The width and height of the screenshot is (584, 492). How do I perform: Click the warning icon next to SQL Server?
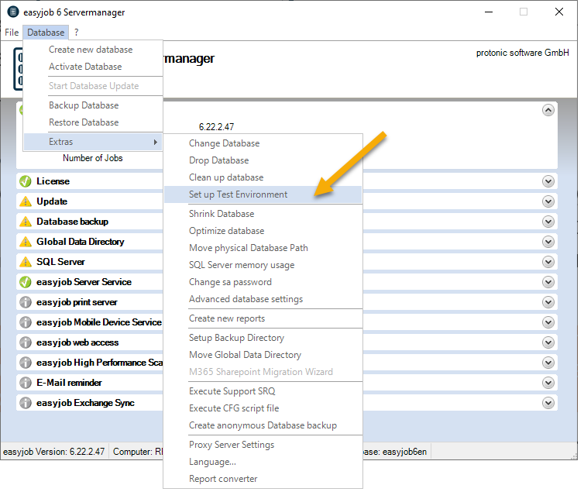(x=26, y=262)
